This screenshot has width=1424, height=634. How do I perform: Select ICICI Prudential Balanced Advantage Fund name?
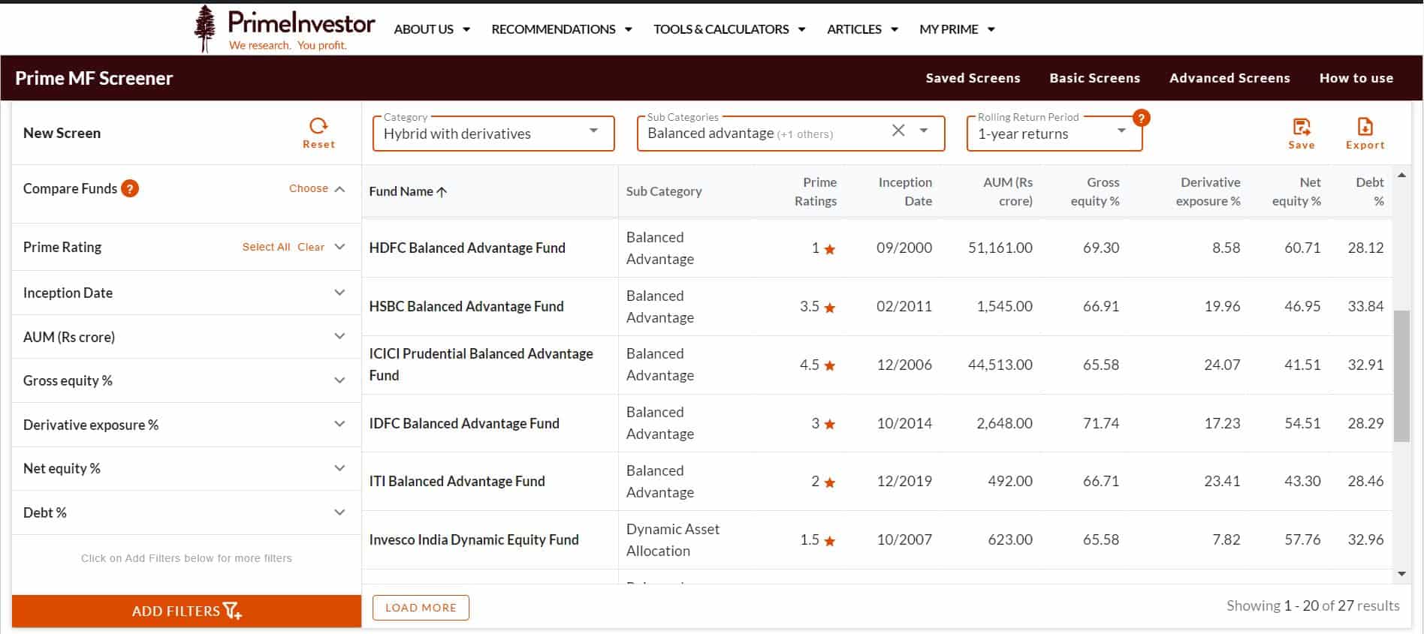pos(481,364)
